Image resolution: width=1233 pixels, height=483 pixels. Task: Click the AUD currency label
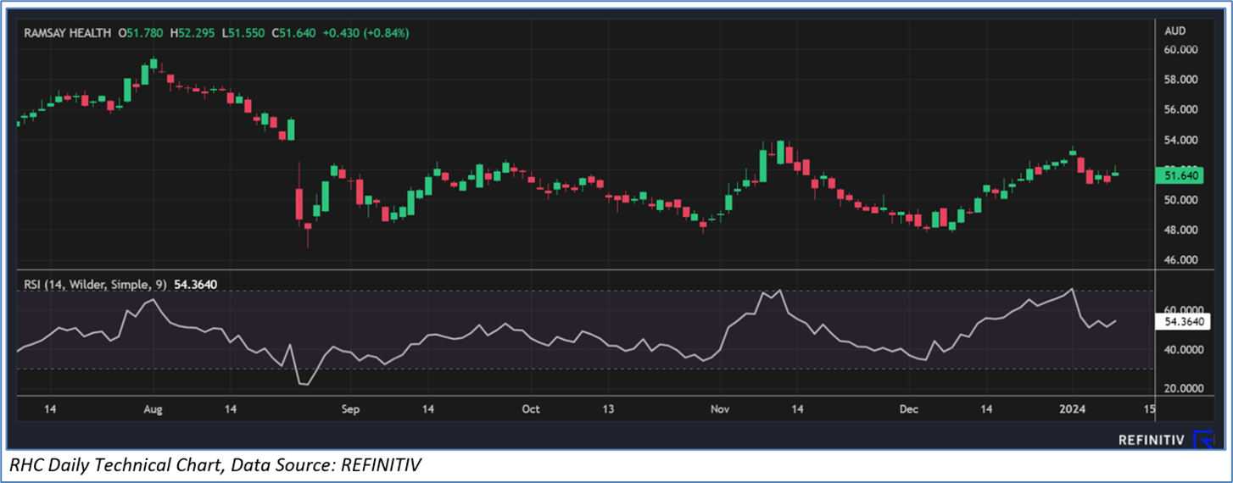(x=1175, y=31)
